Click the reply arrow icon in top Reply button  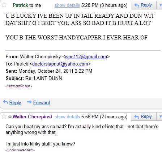tap(137, 5)
